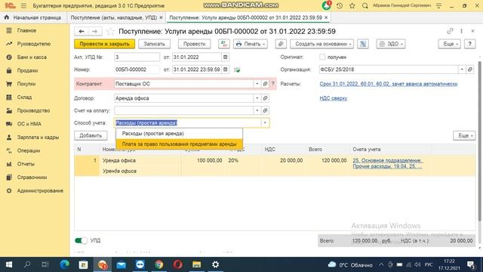Switch to Начальная страница tab

point(33,17)
